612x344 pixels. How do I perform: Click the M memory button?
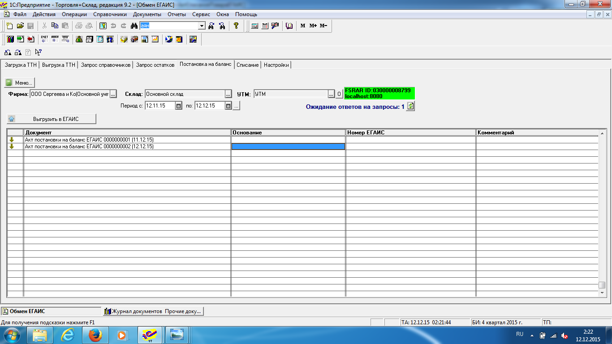click(303, 26)
